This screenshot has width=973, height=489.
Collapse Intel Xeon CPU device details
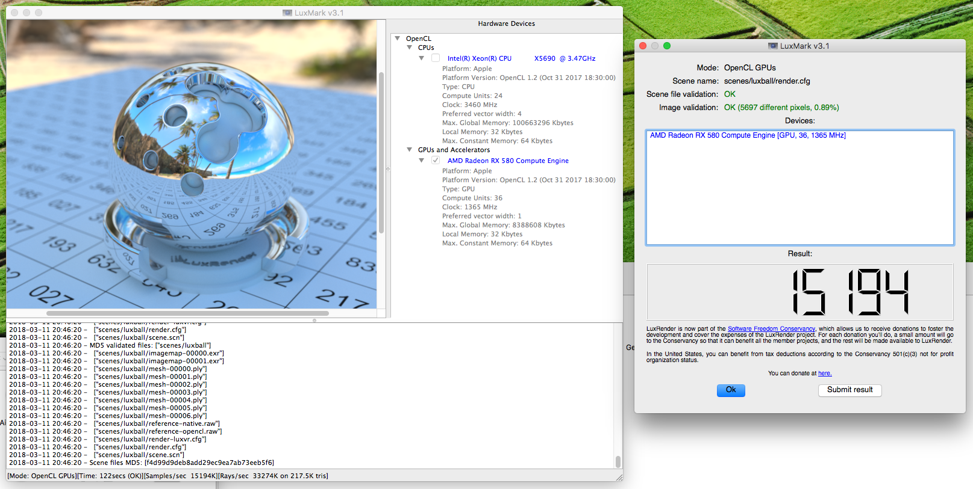pyautogui.click(x=422, y=58)
